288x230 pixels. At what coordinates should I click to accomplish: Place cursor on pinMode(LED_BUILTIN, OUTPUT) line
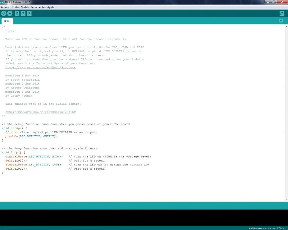pos(31,136)
